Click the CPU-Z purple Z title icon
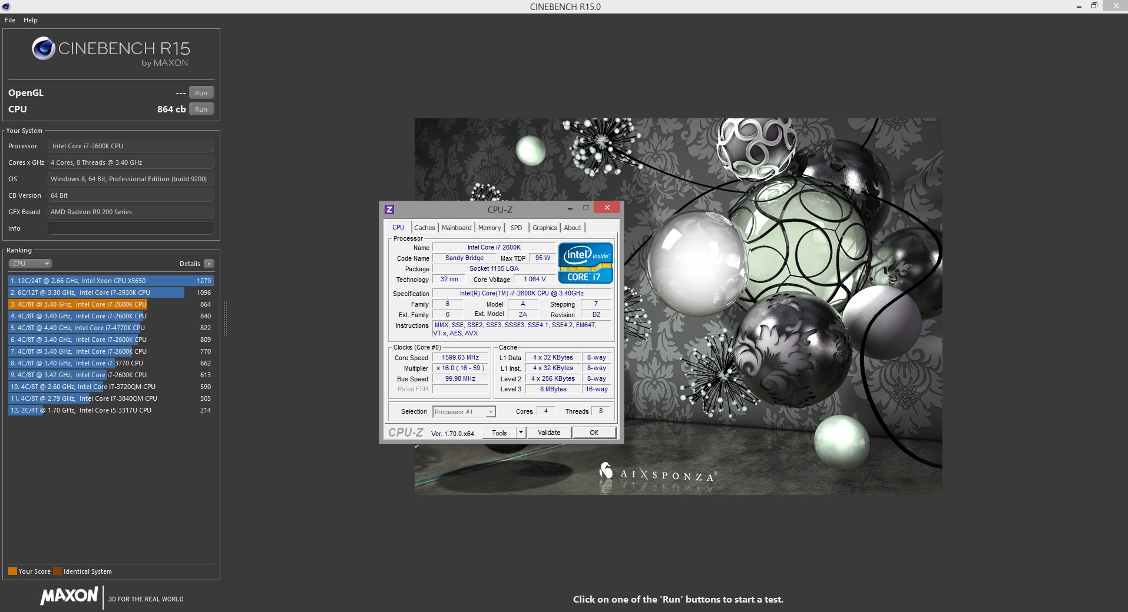The image size is (1128, 612). [389, 209]
